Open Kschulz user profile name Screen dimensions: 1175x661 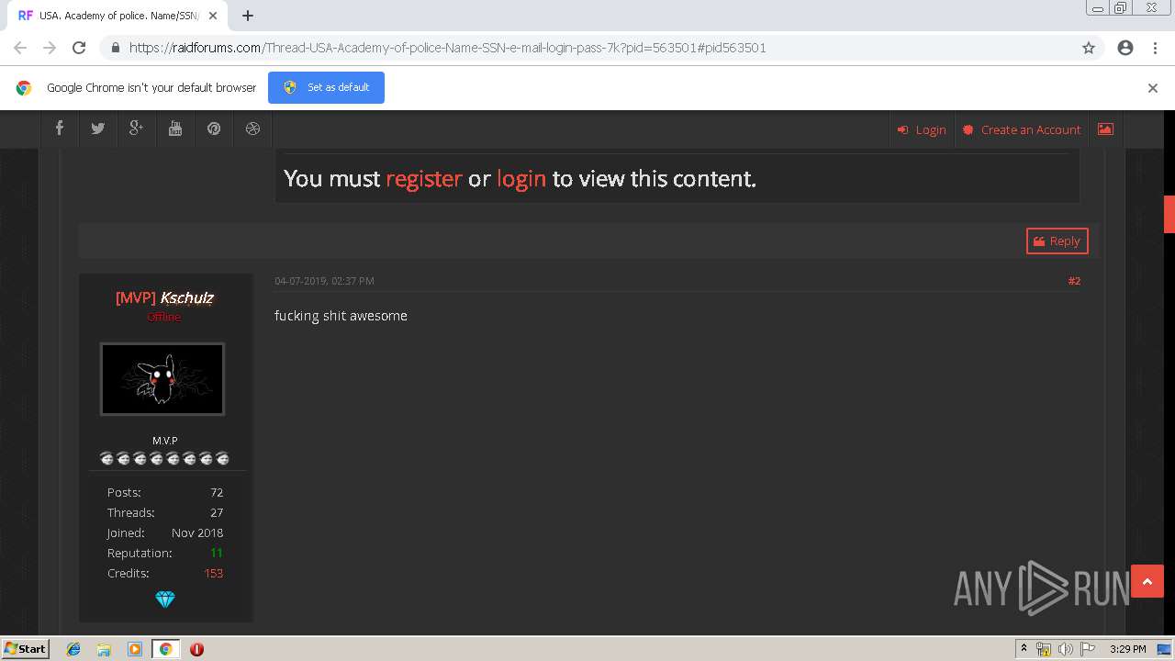point(186,297)
